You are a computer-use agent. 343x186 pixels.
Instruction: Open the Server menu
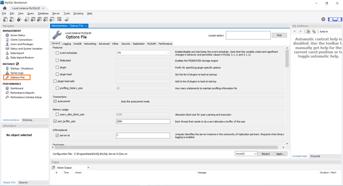tap(56, 13)
